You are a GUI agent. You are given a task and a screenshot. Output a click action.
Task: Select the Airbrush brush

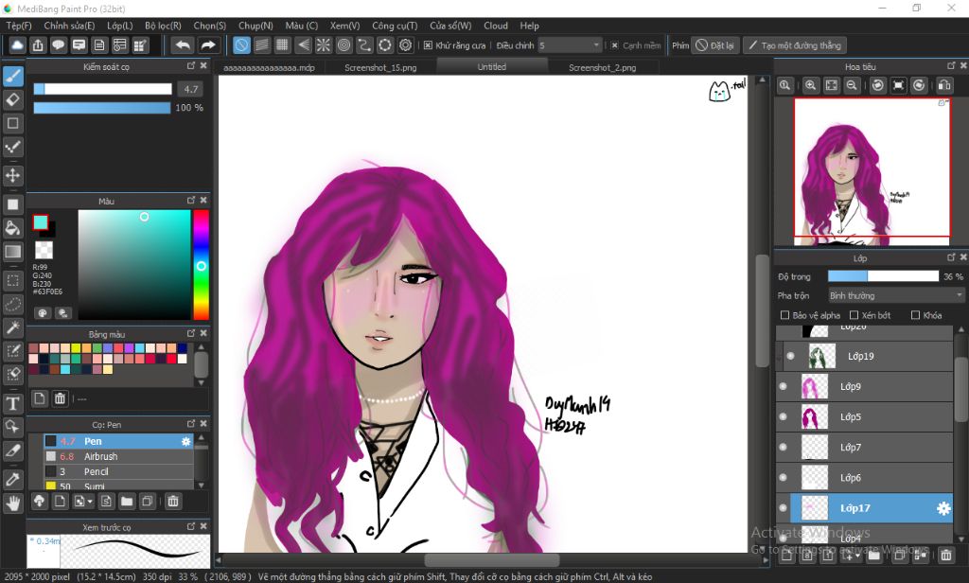pyautogui.click(x=118, y=456)
